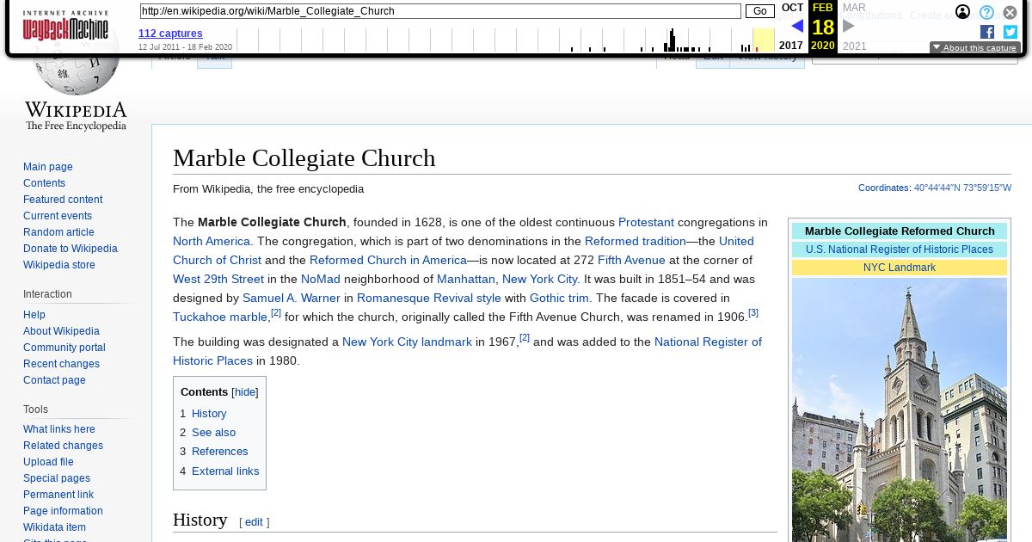Image resolution: width=1032 pixels, height=542 pixels.
Task: Close the Wayback Machine toolbar
Action: 1010,12
